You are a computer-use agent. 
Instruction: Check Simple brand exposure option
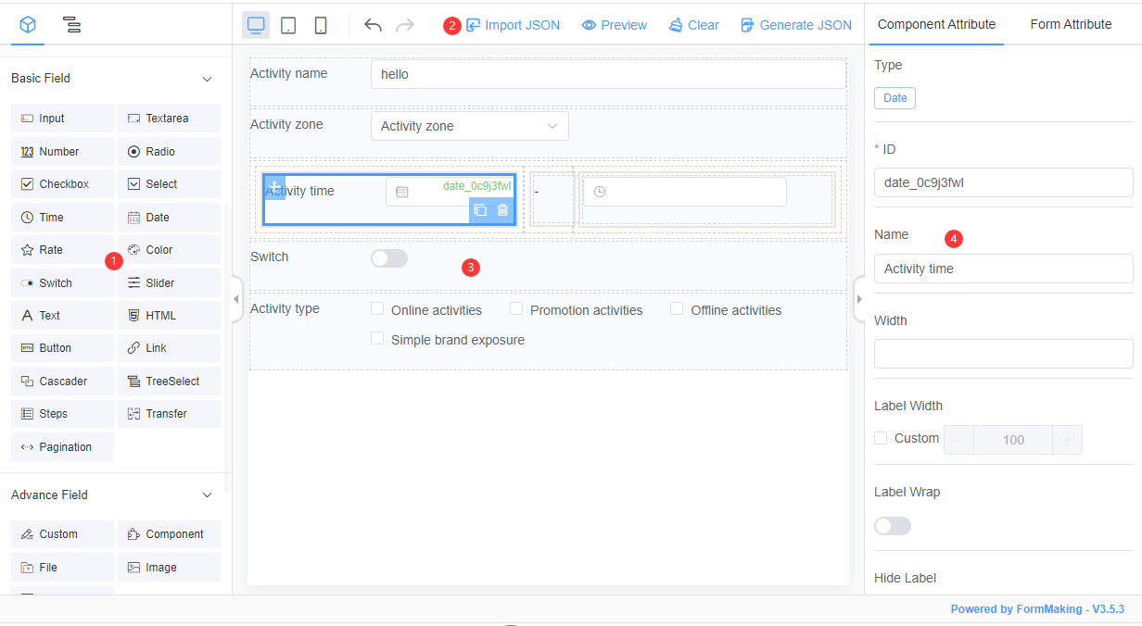tap(377, 339)
